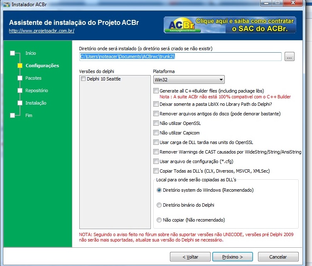Click the Início step in sidebar
The width and height of the screenshot is (312, 266).
(31, 53)
